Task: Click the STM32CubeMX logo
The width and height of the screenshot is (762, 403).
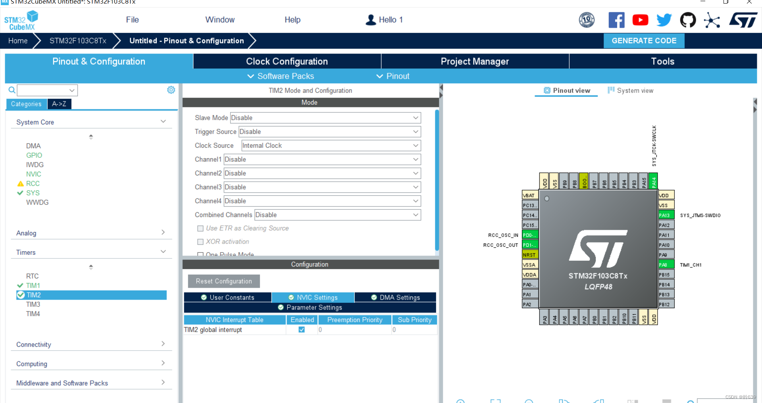Action: point(21,21)
